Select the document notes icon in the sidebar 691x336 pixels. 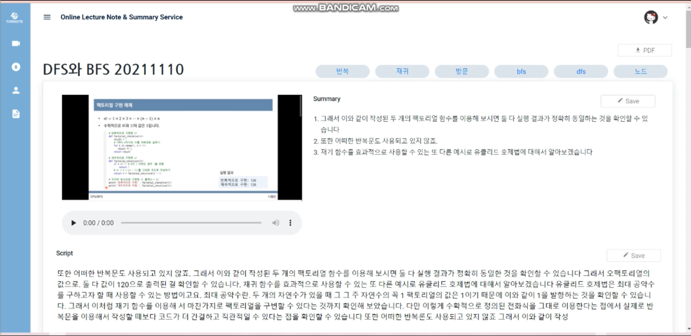coord(15,114)
